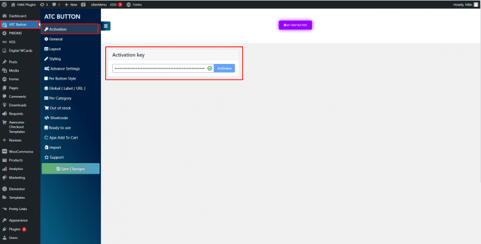
Task: Toggle the hamburger menu collapse button
Action: click(105, 26)
